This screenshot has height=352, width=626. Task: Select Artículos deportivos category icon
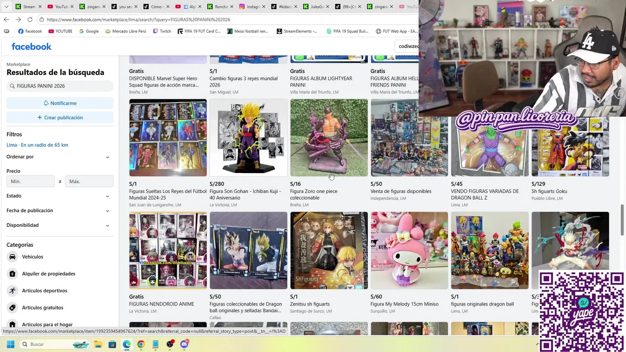point(12,290)
